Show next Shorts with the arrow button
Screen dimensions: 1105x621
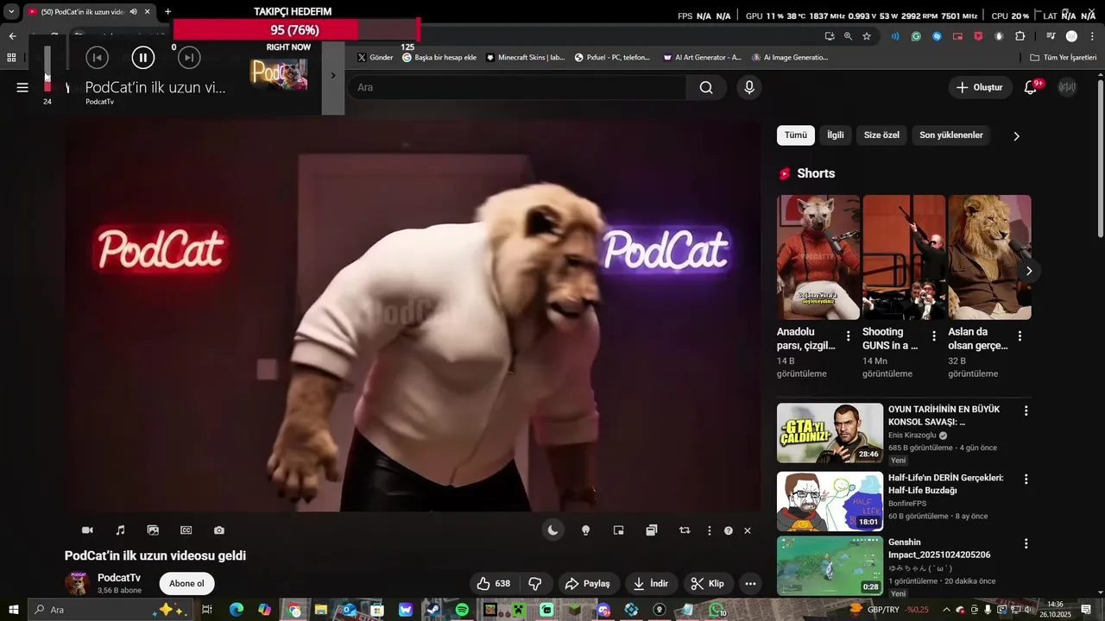(x=1028, y=271)
